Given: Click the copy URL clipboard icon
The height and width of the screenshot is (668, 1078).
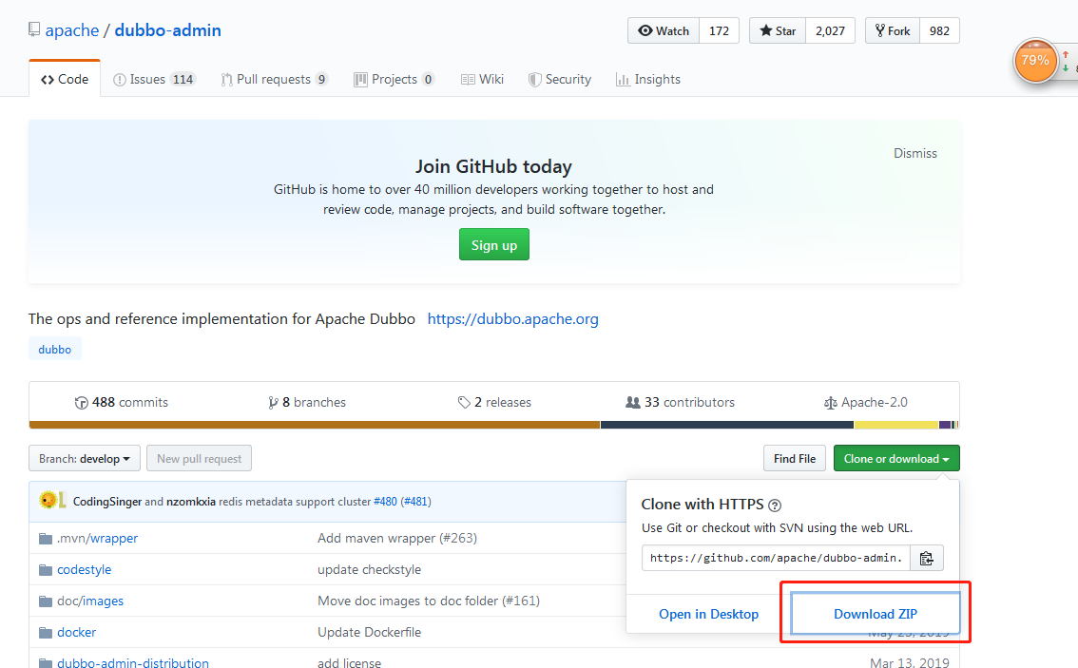Looking at the screenshot, I should pyautogui.click(x=927, y=558).
